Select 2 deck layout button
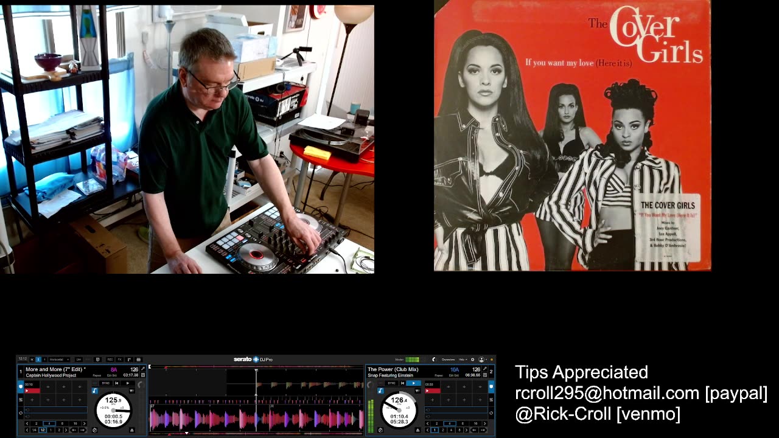Image resolution: width=779 pixels, height=438 pixels. click(x=38, y=360)
